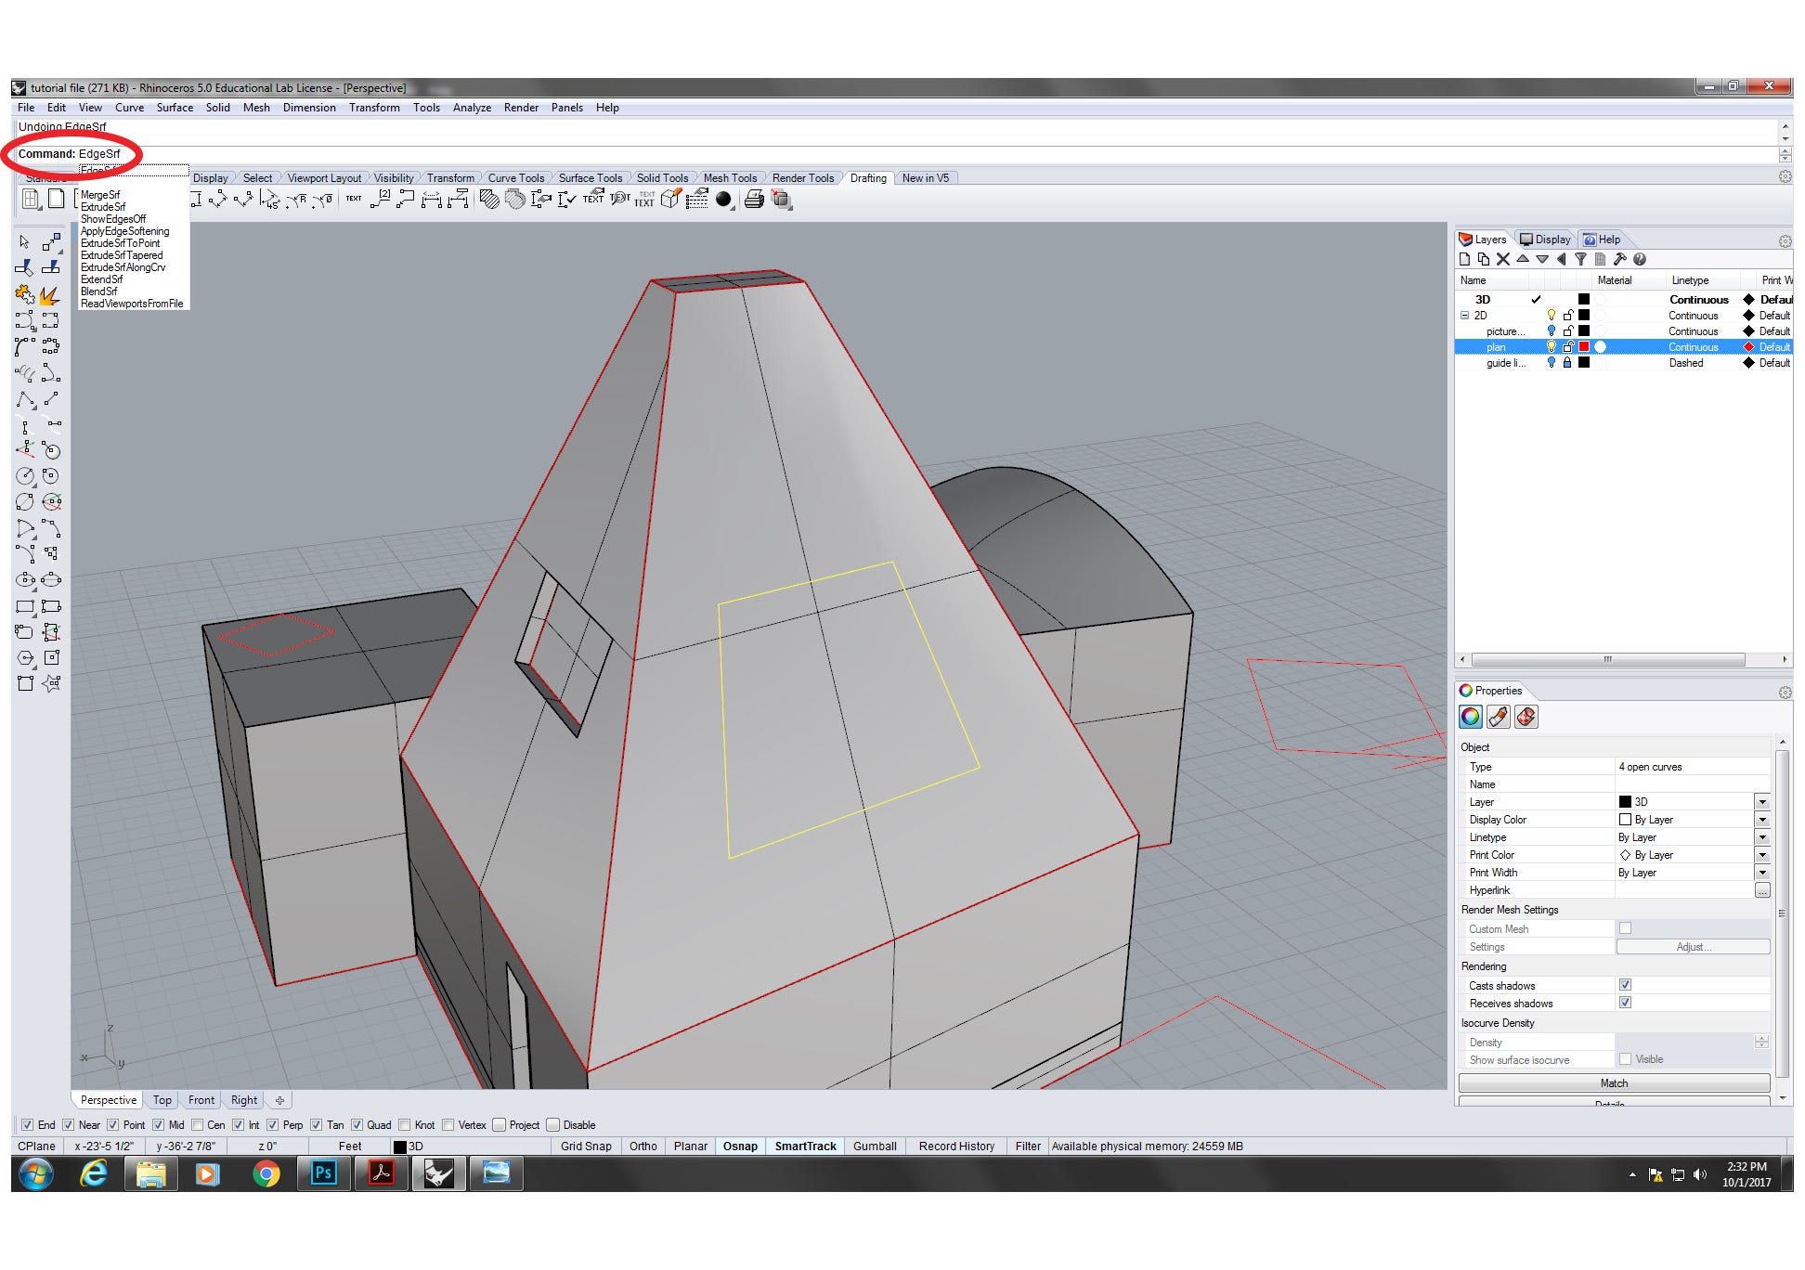
Task: Toggle the End osnap checkbox
Action: pos(27,1125)
